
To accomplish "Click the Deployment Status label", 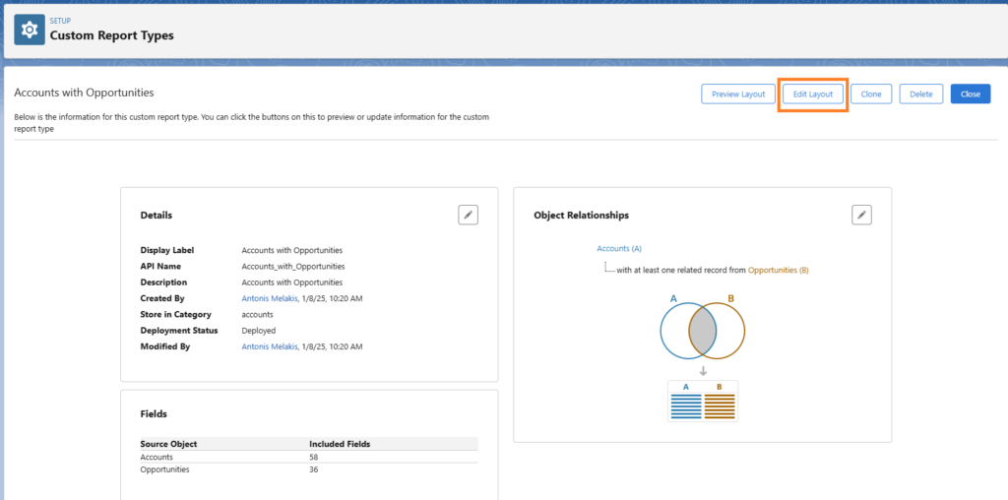I will point(179,331).
